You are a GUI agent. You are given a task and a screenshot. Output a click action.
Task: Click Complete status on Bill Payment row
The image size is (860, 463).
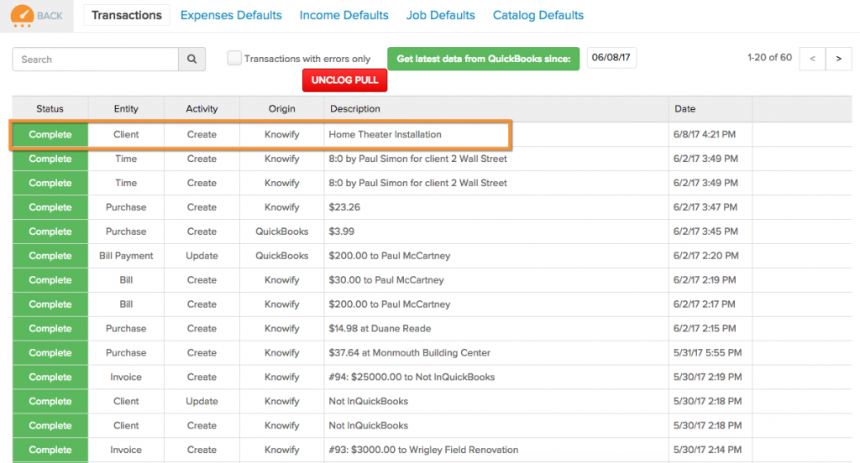click(x=50, y=256)
